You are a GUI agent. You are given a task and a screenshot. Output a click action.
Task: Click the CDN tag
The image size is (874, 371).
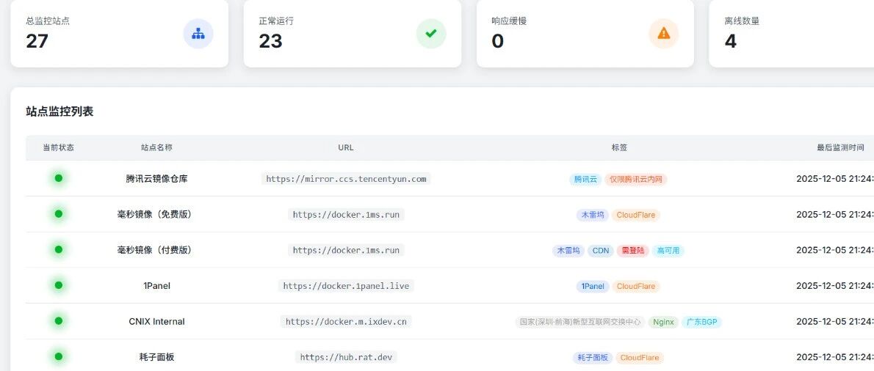coord(600,250)
